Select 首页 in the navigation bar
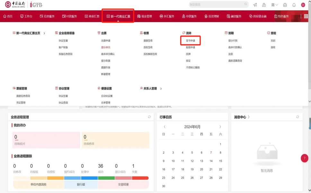 8,16
